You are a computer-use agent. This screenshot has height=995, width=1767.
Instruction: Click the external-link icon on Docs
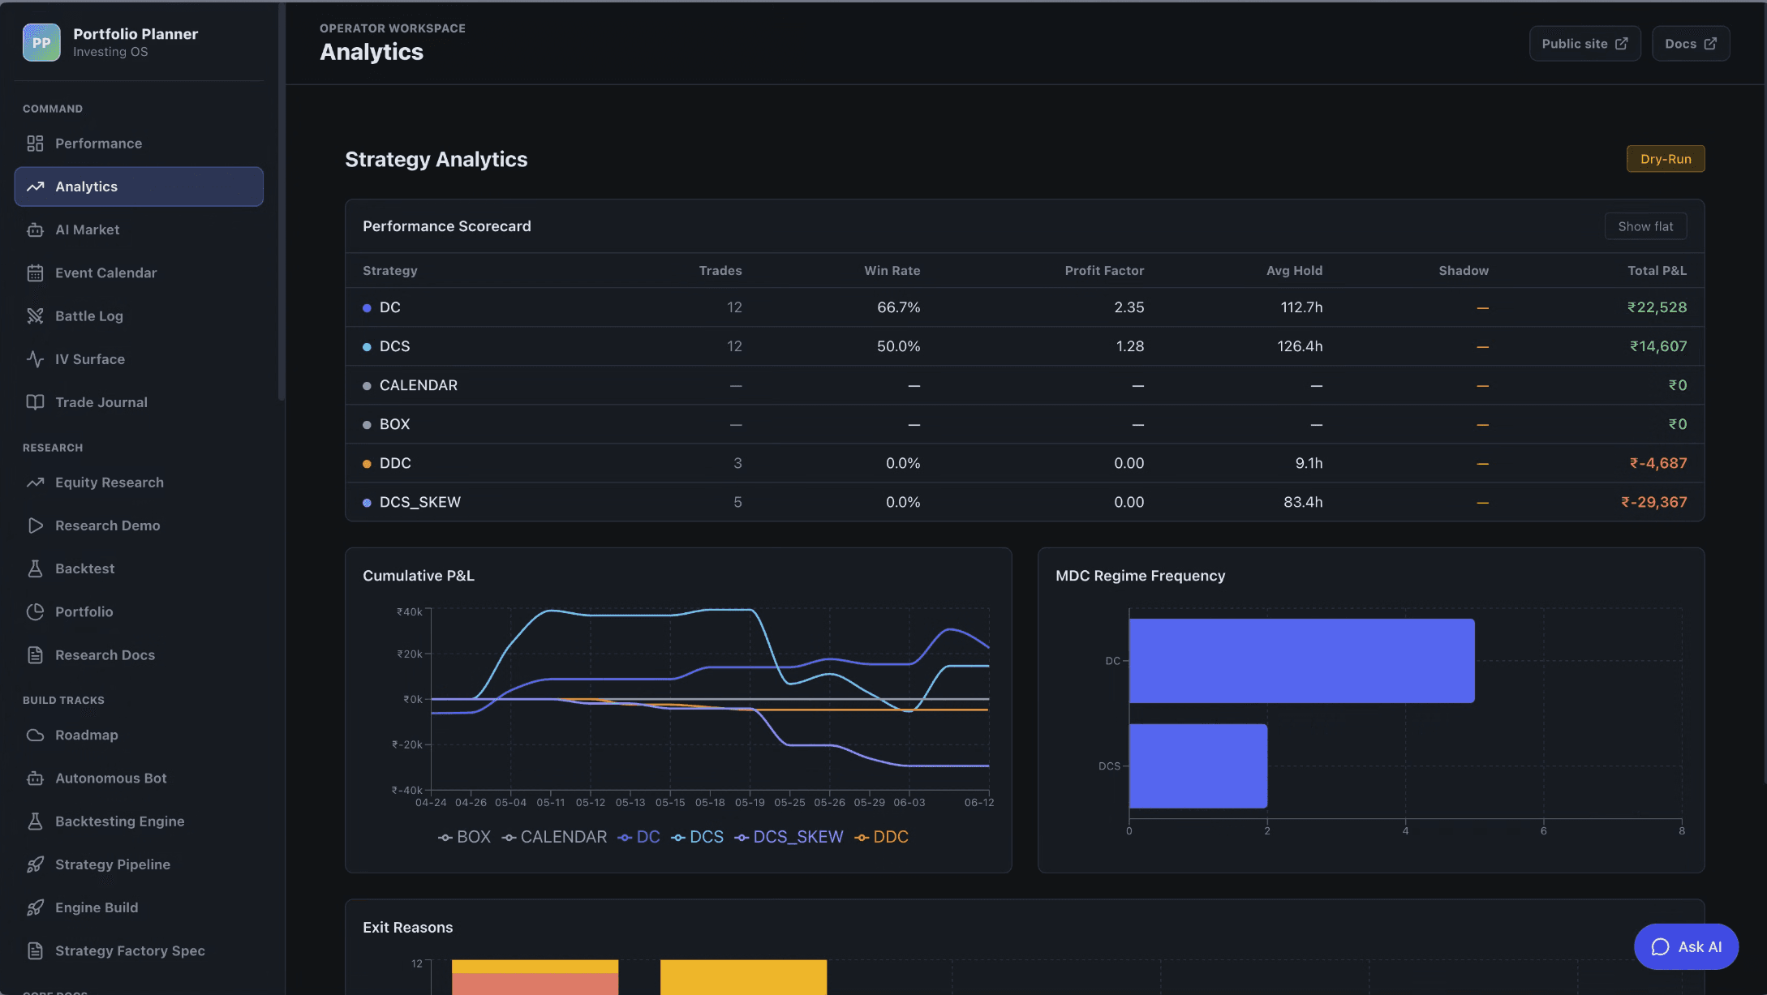tap(1710, 44)
